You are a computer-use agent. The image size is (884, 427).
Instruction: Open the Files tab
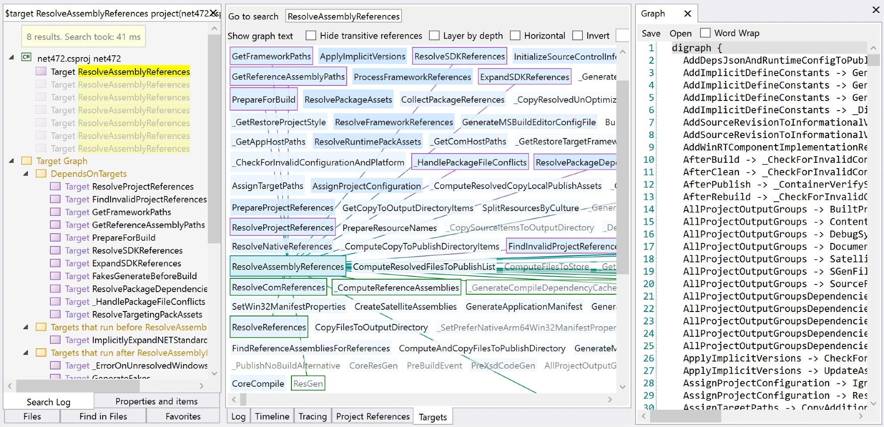(x=32, y=416)
